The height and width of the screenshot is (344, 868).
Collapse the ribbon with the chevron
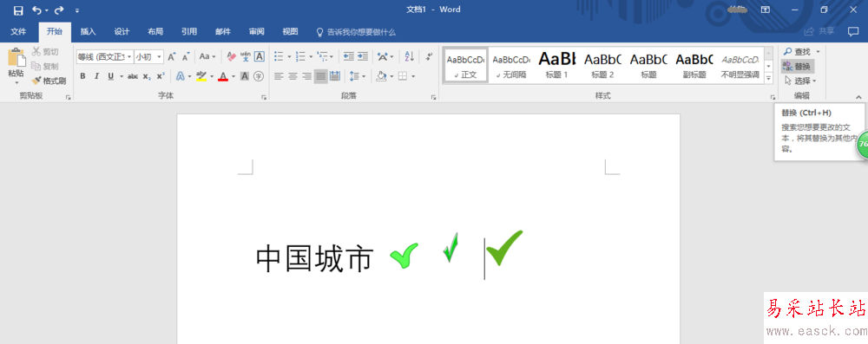858,96
